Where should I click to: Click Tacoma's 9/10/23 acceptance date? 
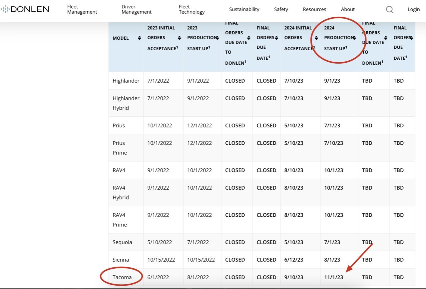(x=294, y=277)
